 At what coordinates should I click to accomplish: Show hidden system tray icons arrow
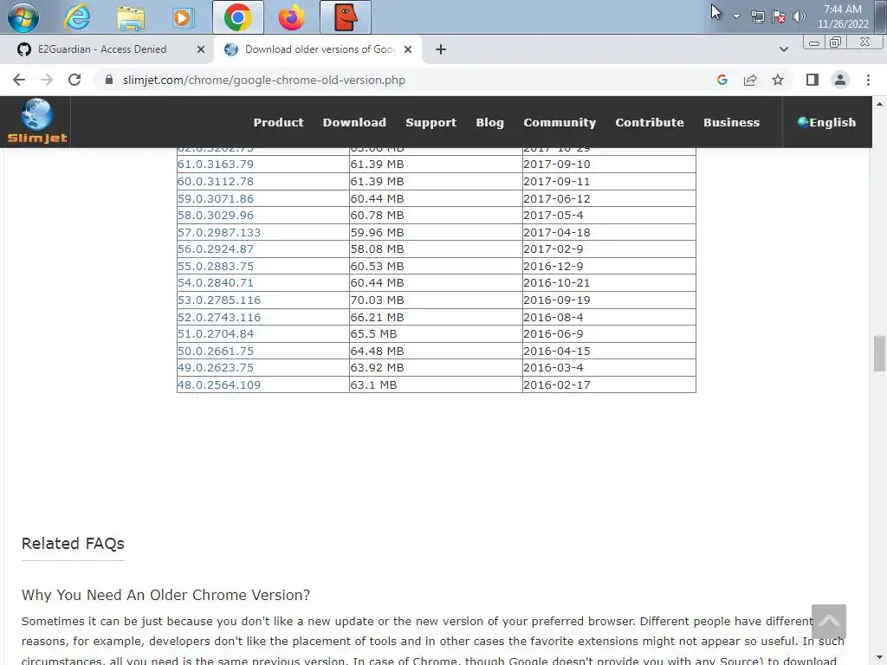click(736, 16)
